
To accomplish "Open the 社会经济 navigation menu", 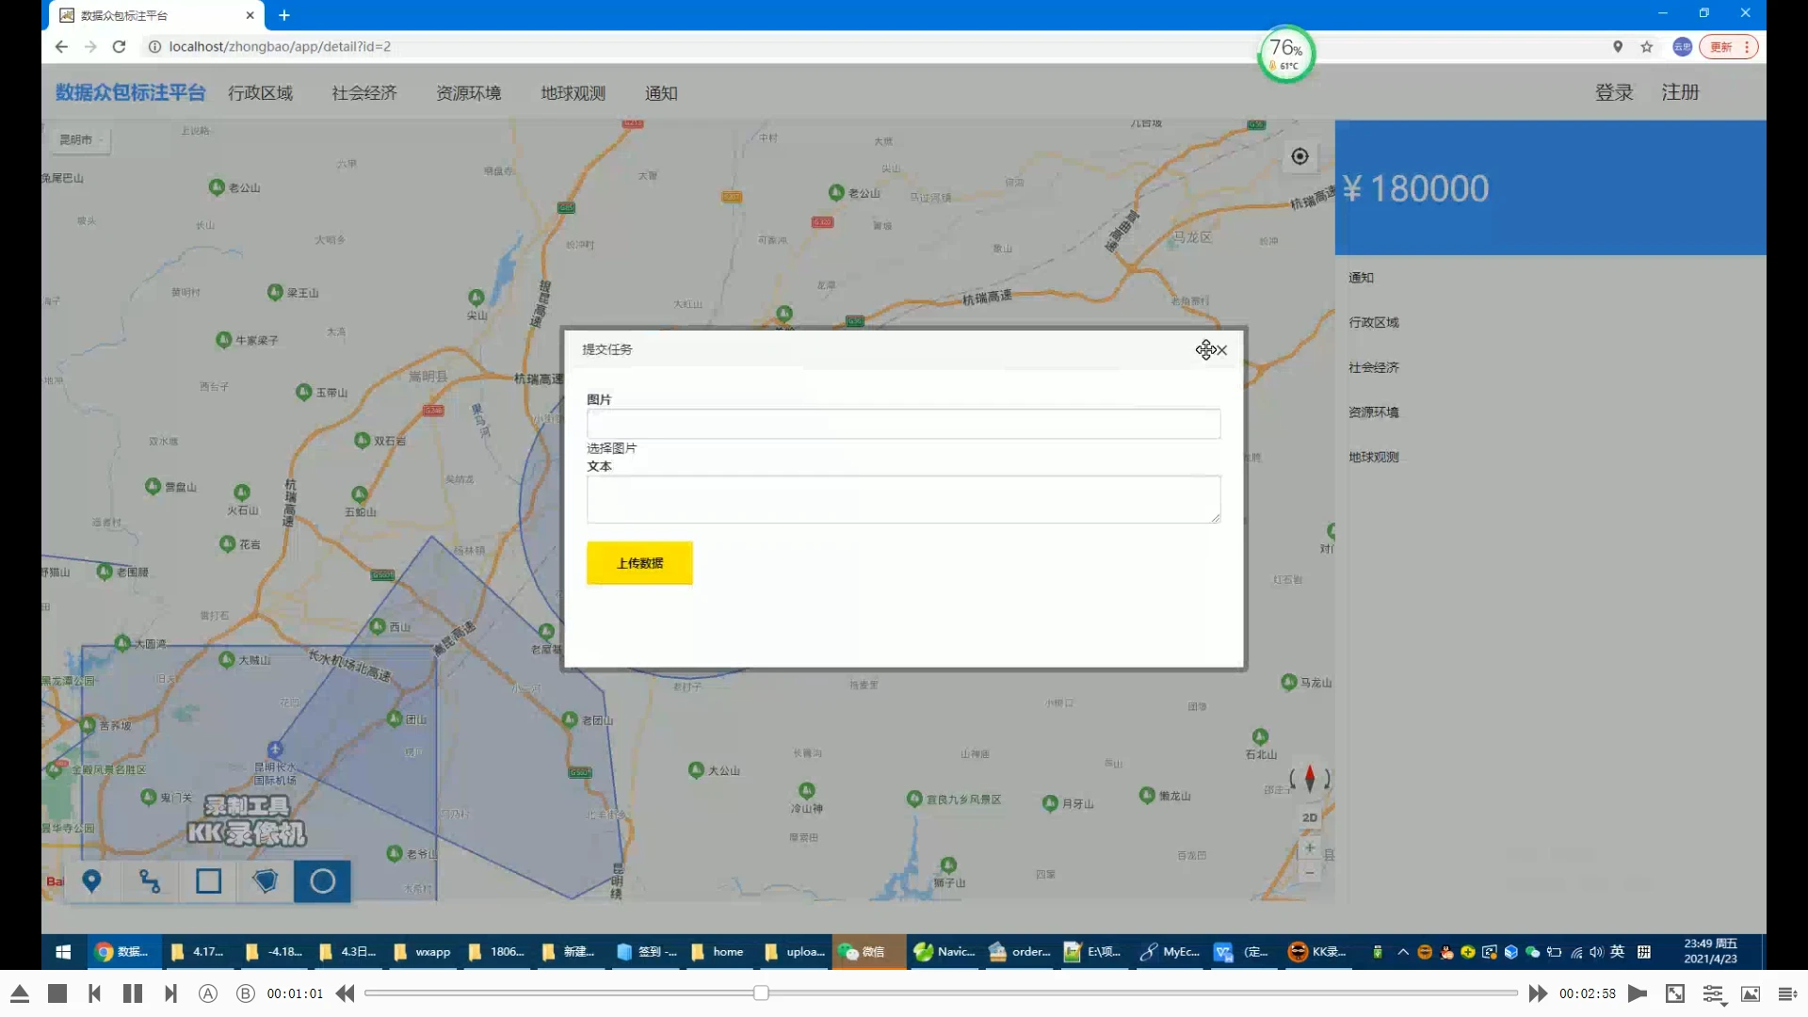I will coord(364,93).
